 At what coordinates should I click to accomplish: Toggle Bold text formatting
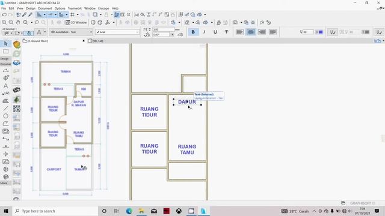coord(193,32)
